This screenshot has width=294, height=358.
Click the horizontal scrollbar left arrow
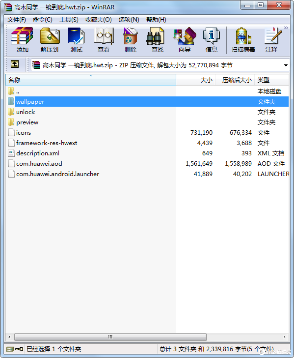coord(10,337)
